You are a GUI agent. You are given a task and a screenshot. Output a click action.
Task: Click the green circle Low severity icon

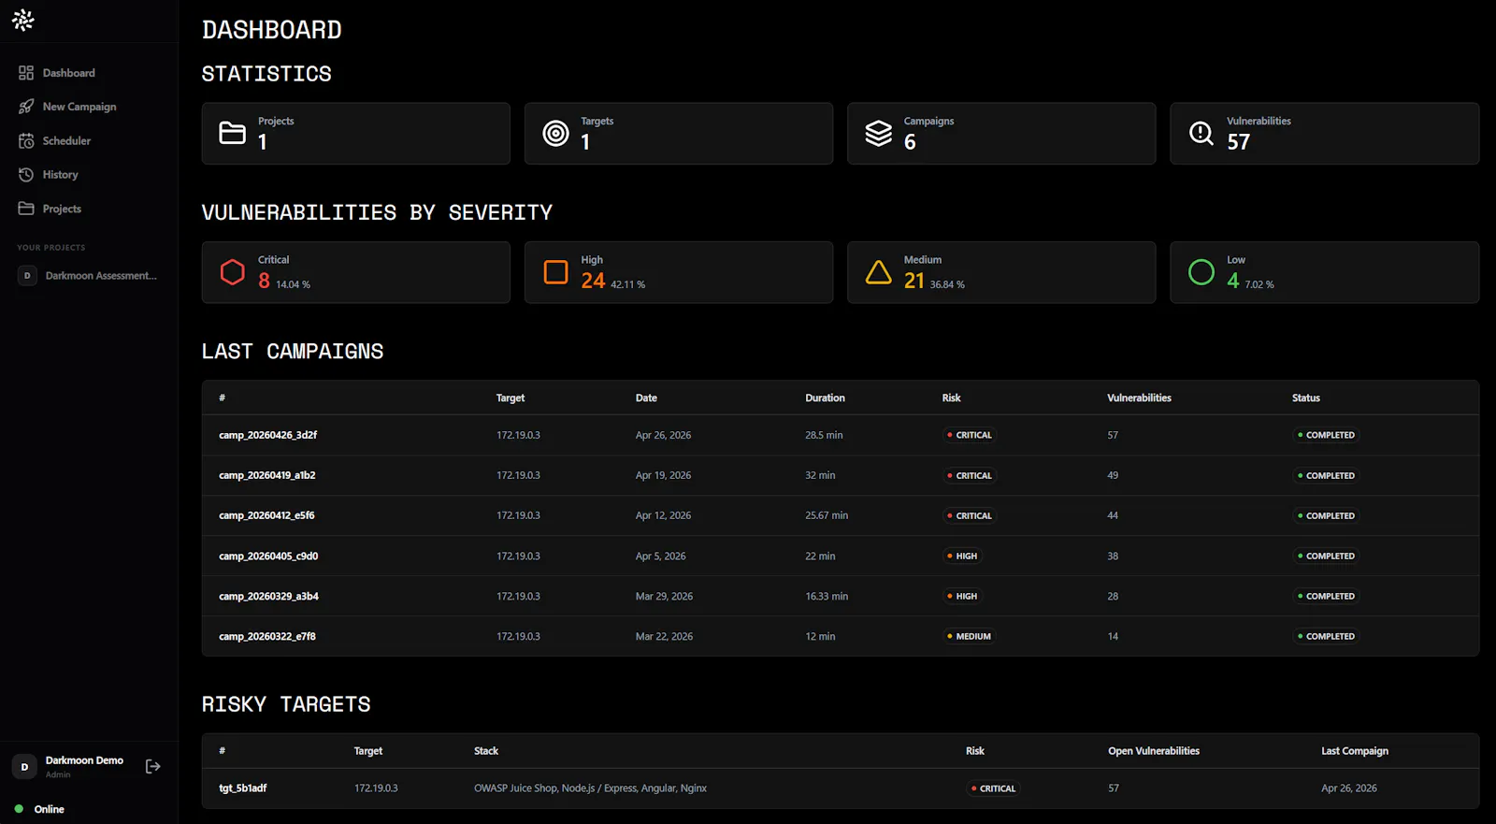click(1201, 272)
